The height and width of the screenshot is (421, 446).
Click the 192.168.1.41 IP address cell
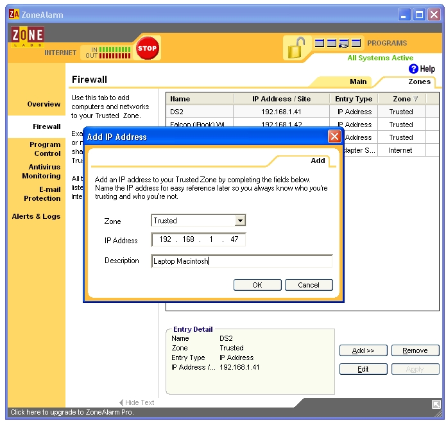tap(281, 112)
